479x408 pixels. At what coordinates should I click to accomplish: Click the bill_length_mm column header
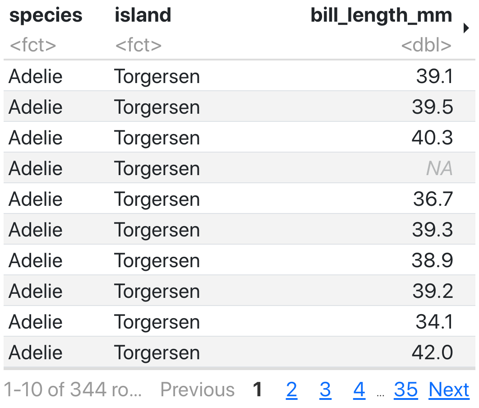pos(381,16)
